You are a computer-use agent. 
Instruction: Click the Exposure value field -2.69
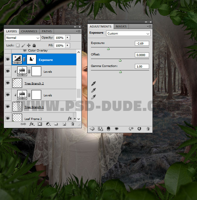tap(142, 43)
